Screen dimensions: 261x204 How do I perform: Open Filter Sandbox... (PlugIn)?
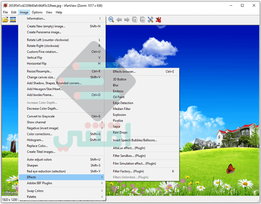(142, 156)
